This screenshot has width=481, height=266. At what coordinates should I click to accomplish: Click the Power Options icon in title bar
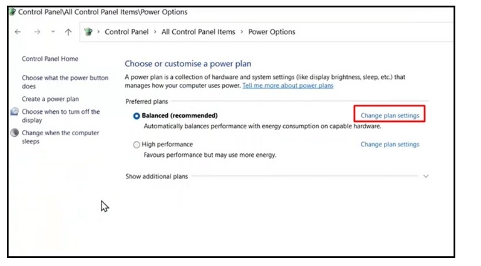(x=12, y=12)
